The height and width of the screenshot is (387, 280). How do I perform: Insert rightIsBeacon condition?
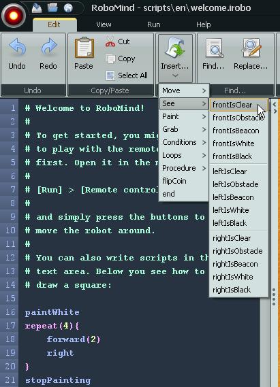pos(238,264)
